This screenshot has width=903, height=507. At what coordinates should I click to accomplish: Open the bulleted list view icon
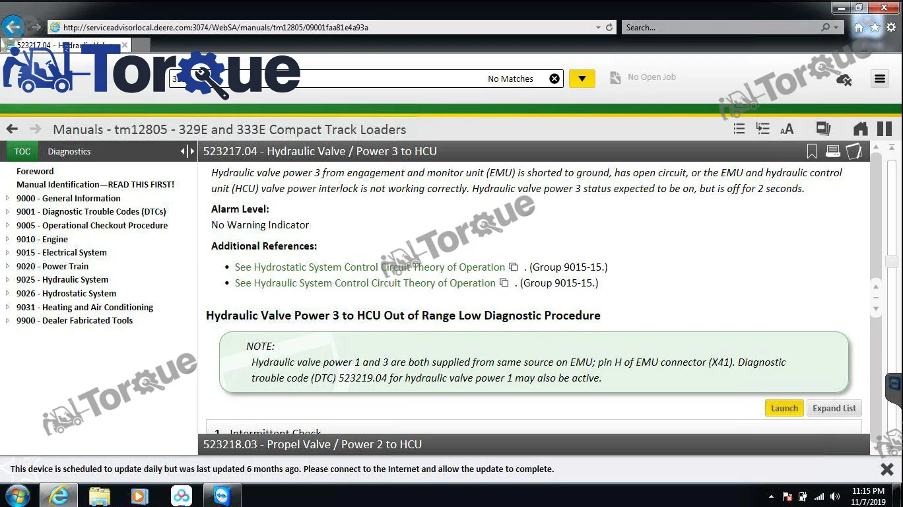[x=739, y=129]
